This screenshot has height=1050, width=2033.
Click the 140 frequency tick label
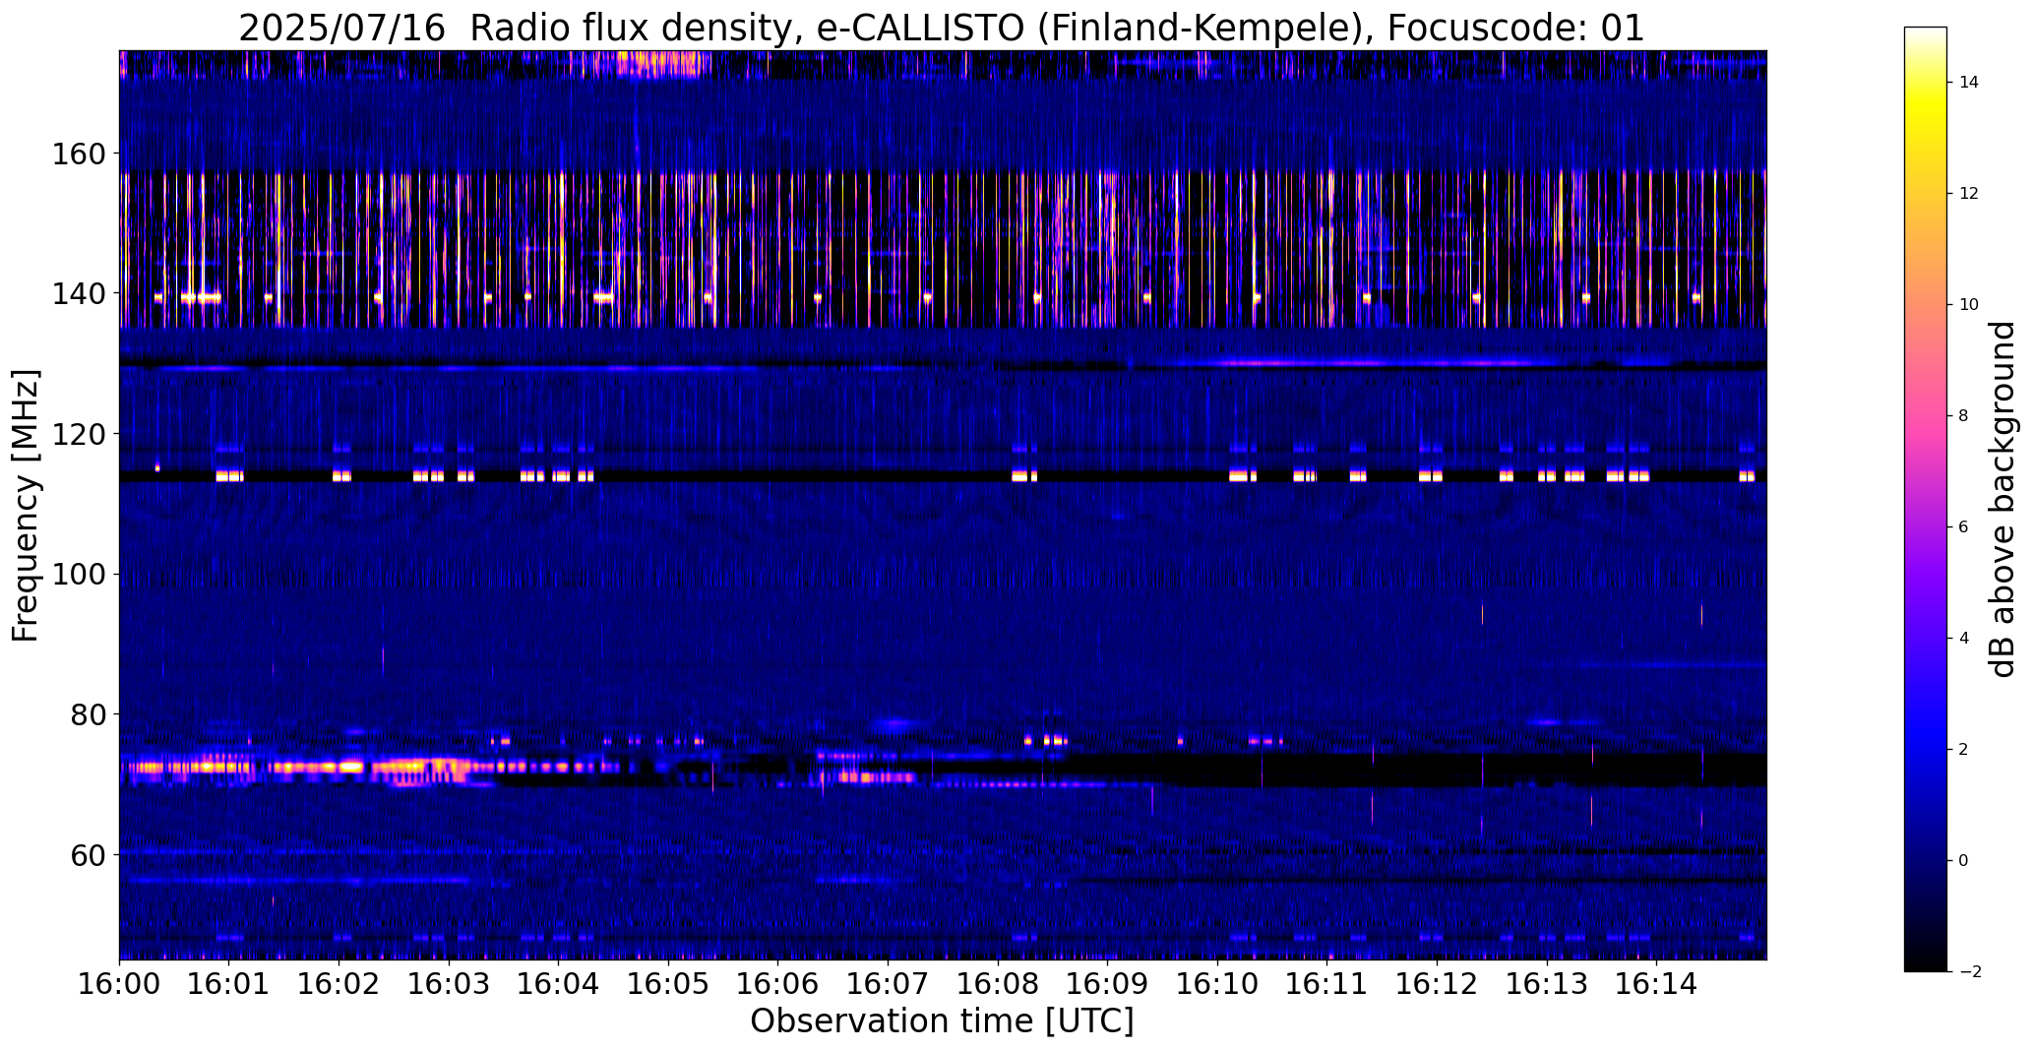(78, 294)
